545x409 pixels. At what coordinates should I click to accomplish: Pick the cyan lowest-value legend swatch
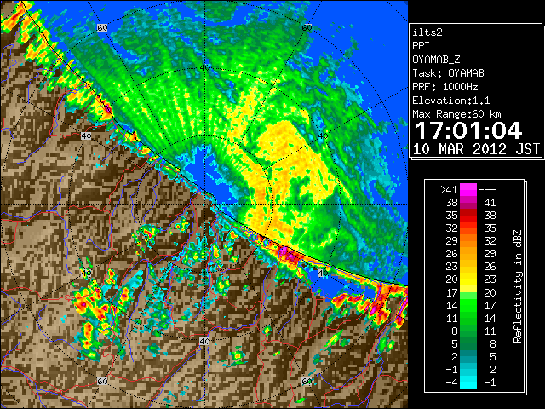[x=468, y=383]
